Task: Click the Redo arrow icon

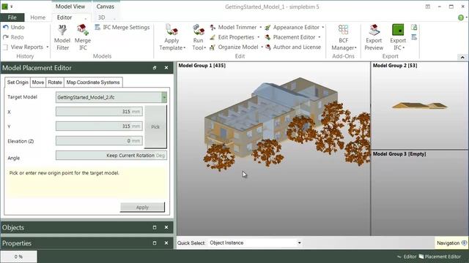Action: 5,37
